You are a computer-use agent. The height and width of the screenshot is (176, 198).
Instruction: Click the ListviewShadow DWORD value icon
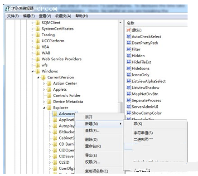coord(129,88)
